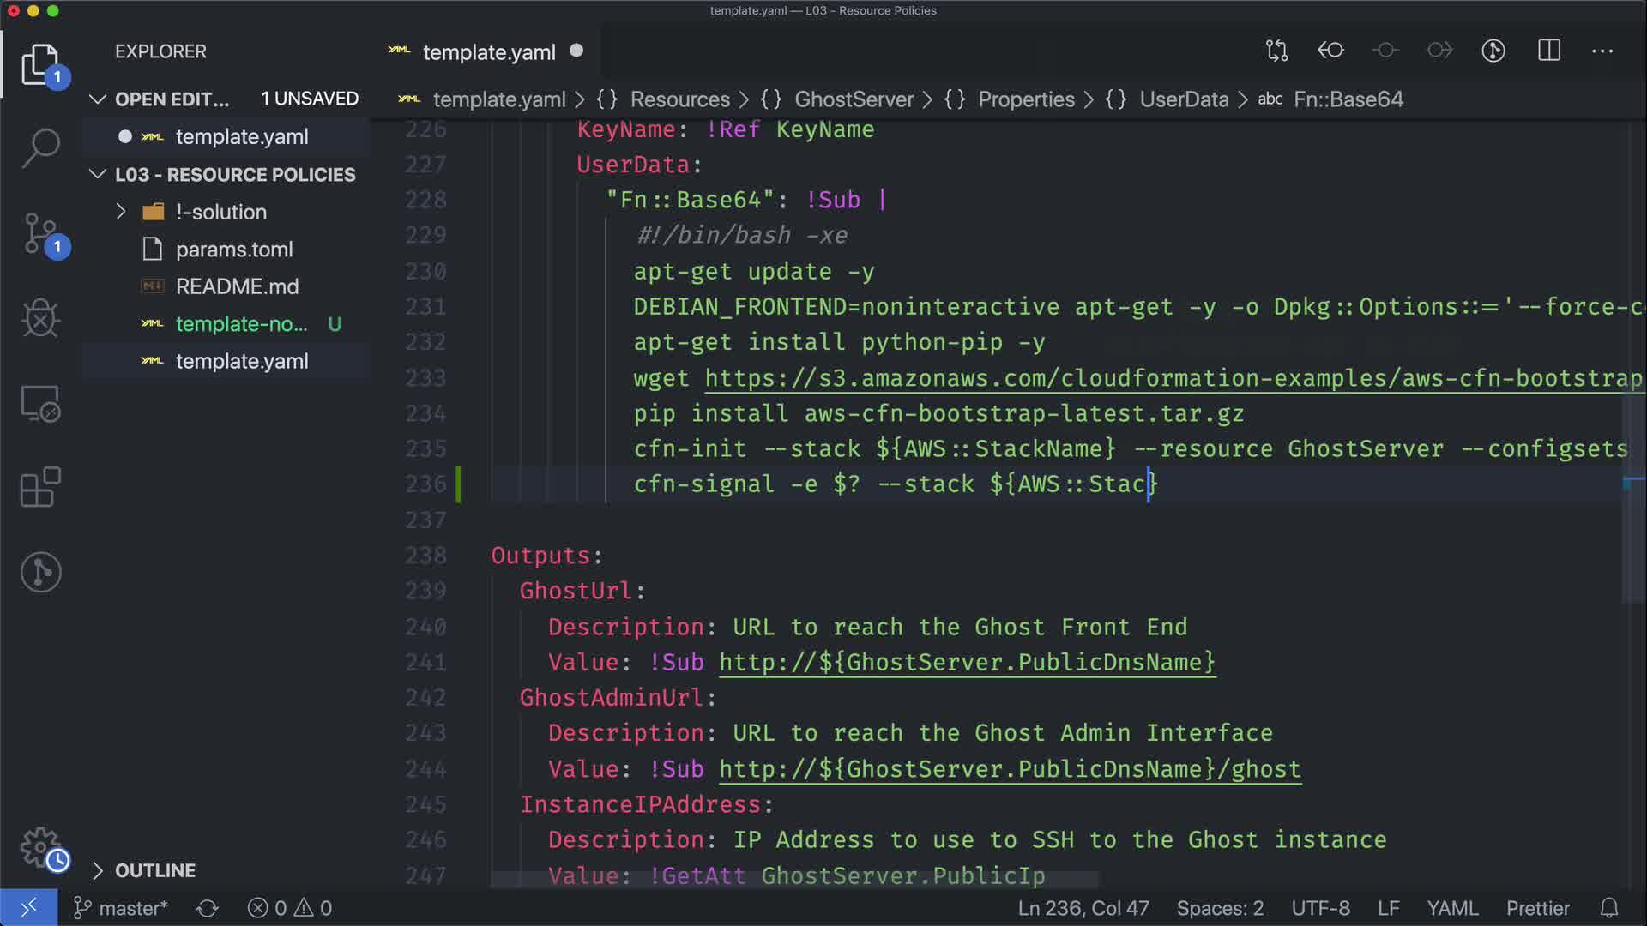Click the Synchronize Changes status bar icon

click(207, 908)
